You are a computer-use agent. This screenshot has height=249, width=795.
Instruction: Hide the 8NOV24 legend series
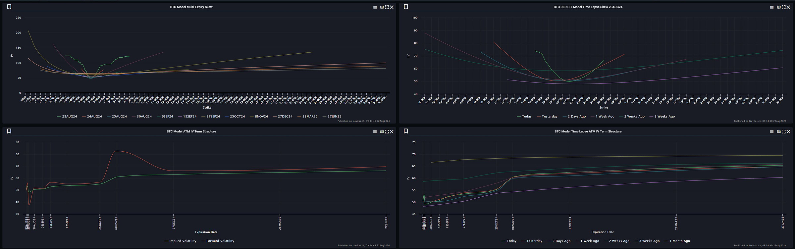tap(259, 117)
